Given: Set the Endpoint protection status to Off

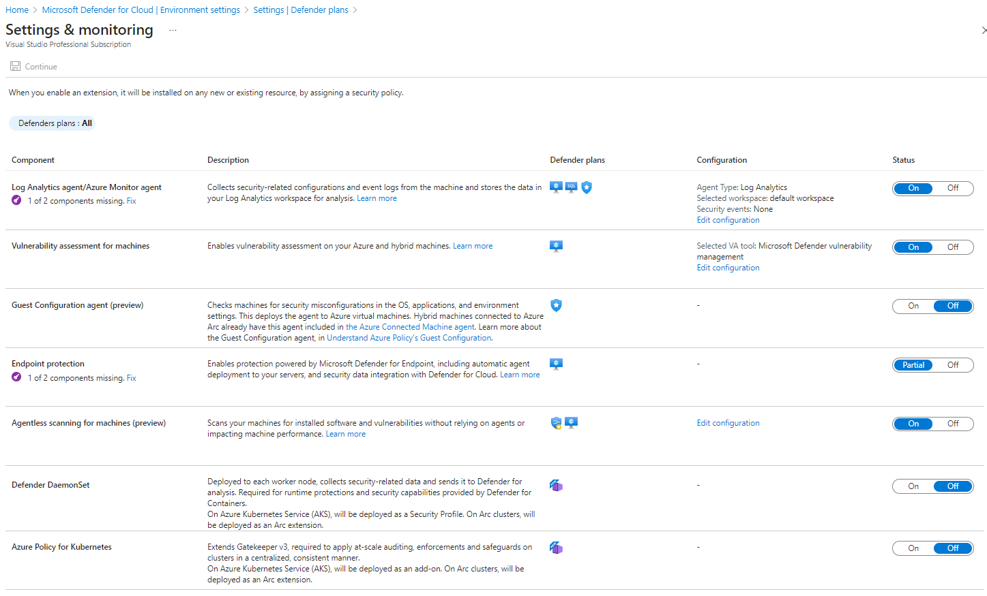Looking at the screenshot, I should point(952,365).
